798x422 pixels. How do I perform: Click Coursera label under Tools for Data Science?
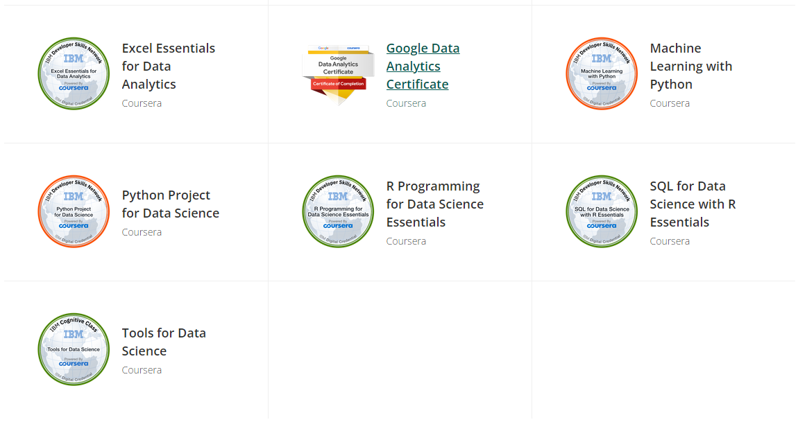click(142, 370)
